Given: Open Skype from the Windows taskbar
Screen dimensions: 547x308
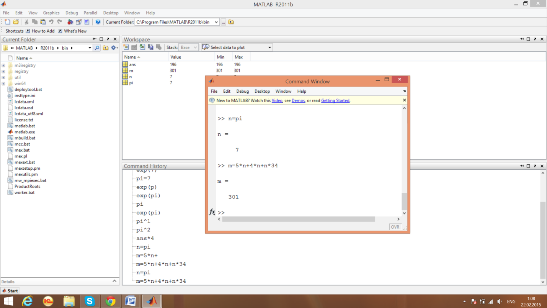Looking at the screenshot, I should [x=90, y=301].
